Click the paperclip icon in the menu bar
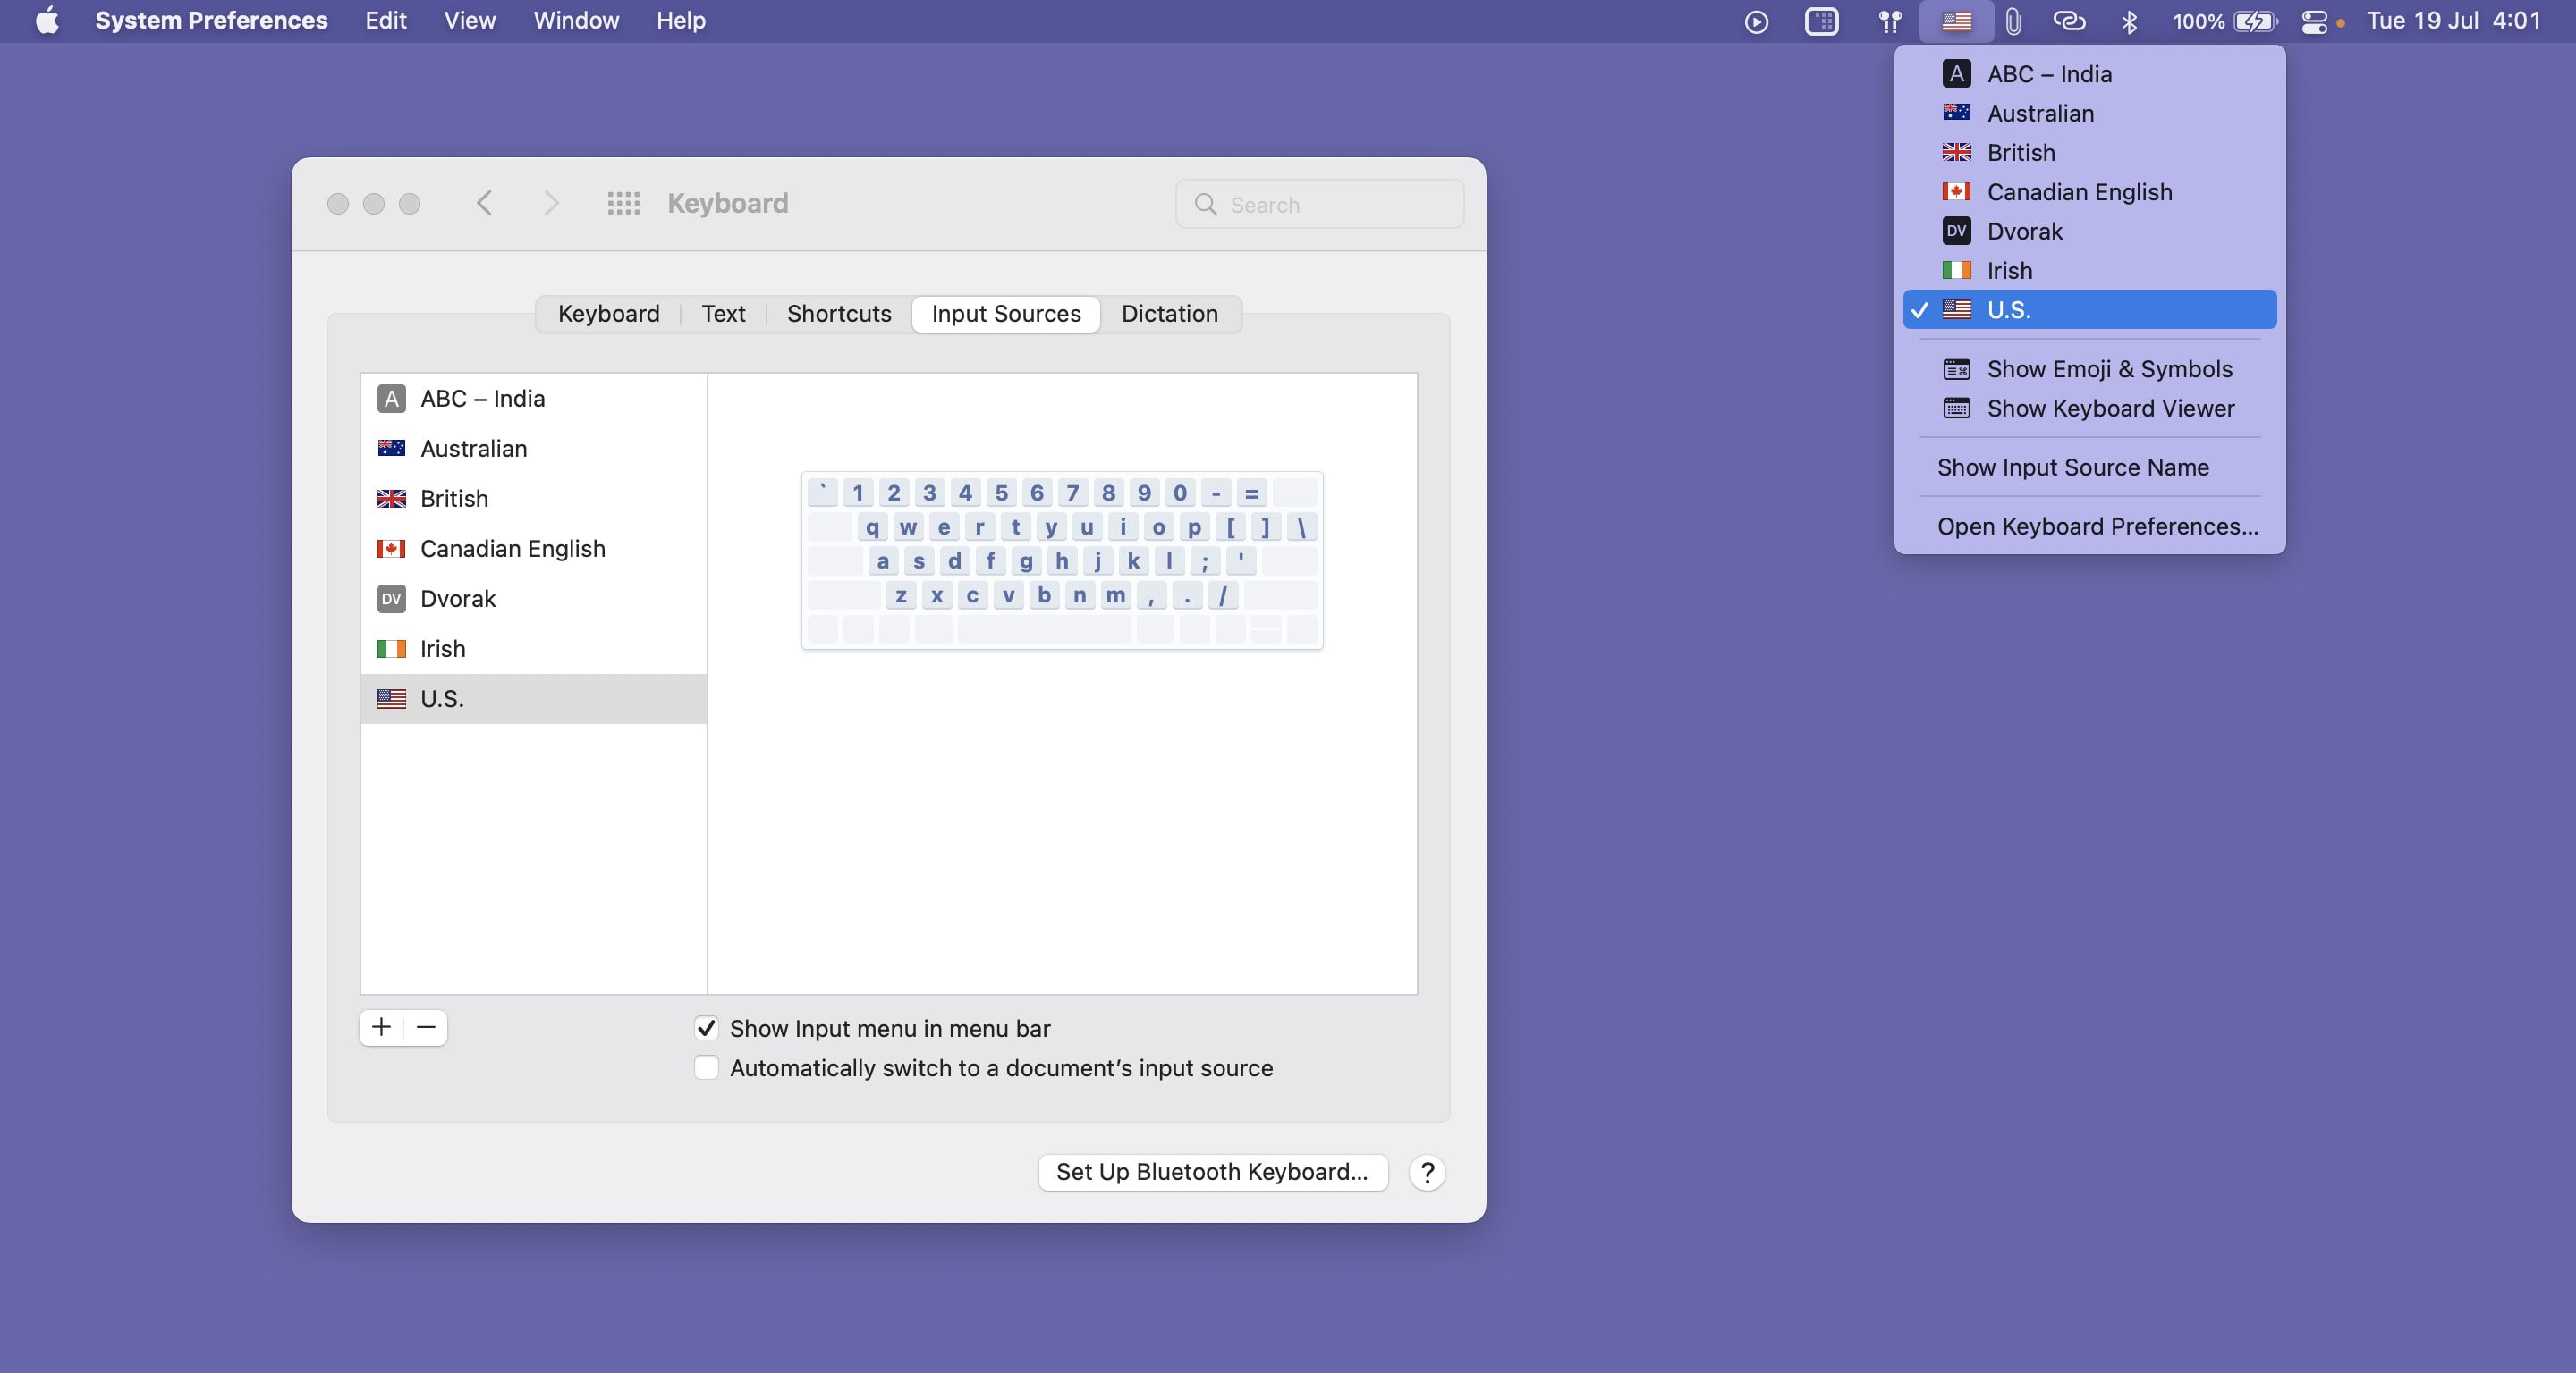The height and width of the screenshot is (1373, 2576). click(2013, 20)
